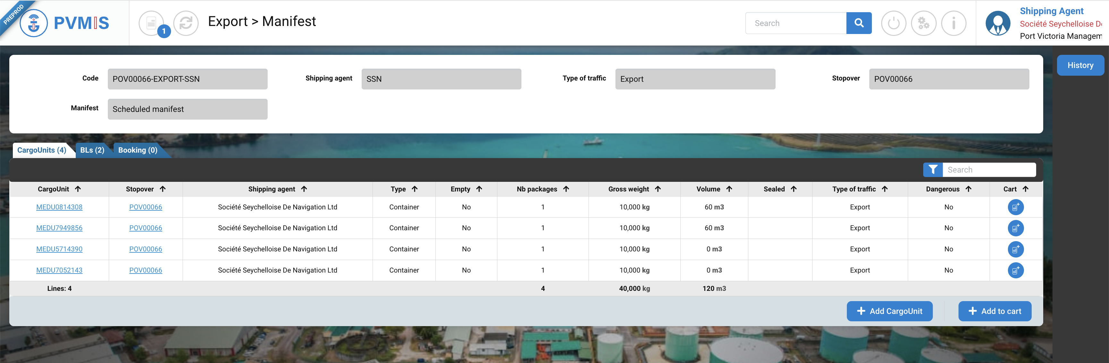Sort by Dangerous column arrow
The image size is (1109, 363).
(968, 189)
